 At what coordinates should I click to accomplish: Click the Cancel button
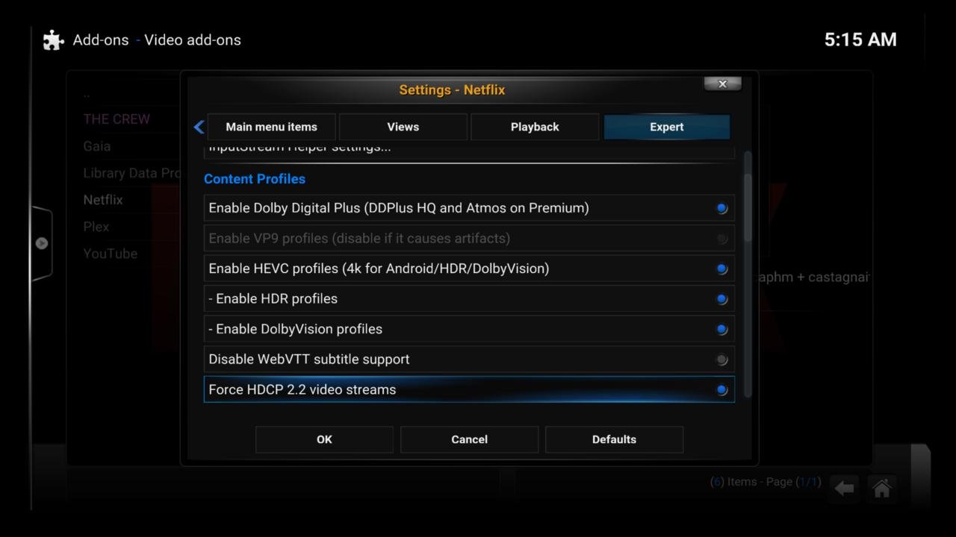(x=469, y=439)
